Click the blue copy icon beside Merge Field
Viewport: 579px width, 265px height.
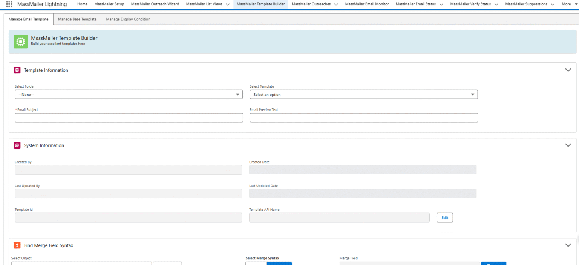point(494,263)
